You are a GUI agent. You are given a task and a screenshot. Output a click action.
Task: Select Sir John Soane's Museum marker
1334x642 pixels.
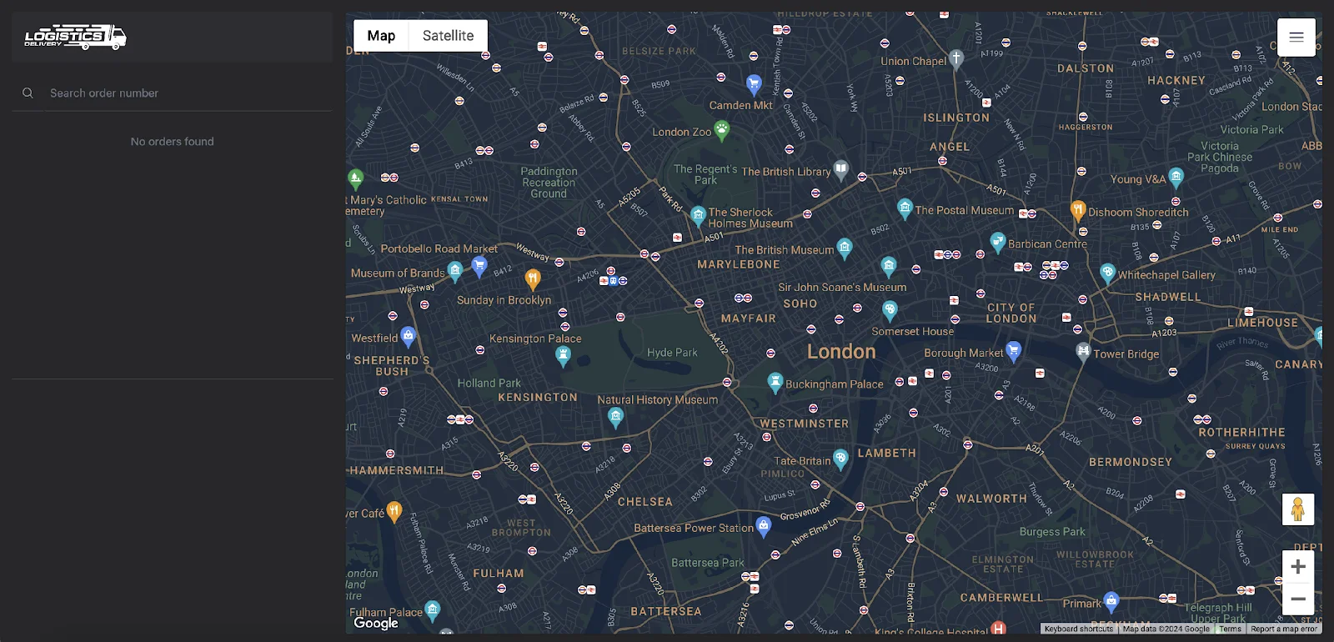(889, 266)
